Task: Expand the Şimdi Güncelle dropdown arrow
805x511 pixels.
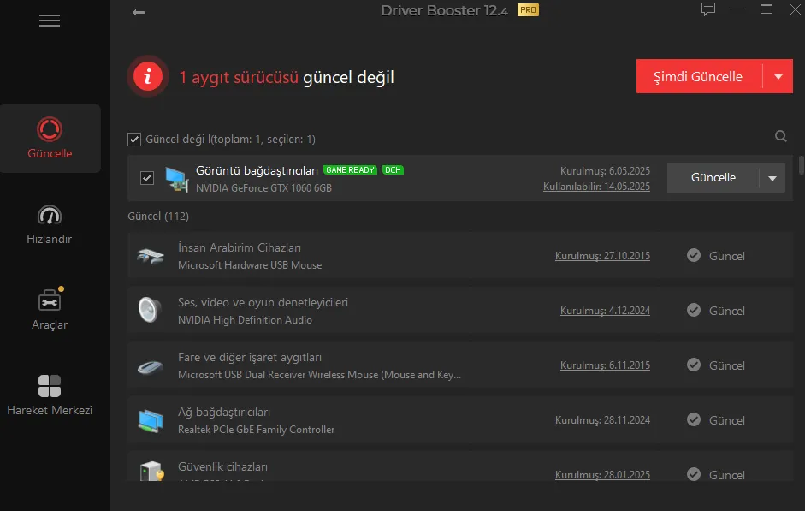Action: [778, 76]
